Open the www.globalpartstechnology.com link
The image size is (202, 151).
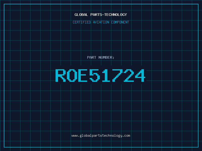coord(101,136)
